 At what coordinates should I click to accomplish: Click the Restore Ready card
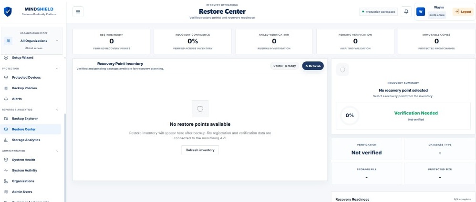112,41
